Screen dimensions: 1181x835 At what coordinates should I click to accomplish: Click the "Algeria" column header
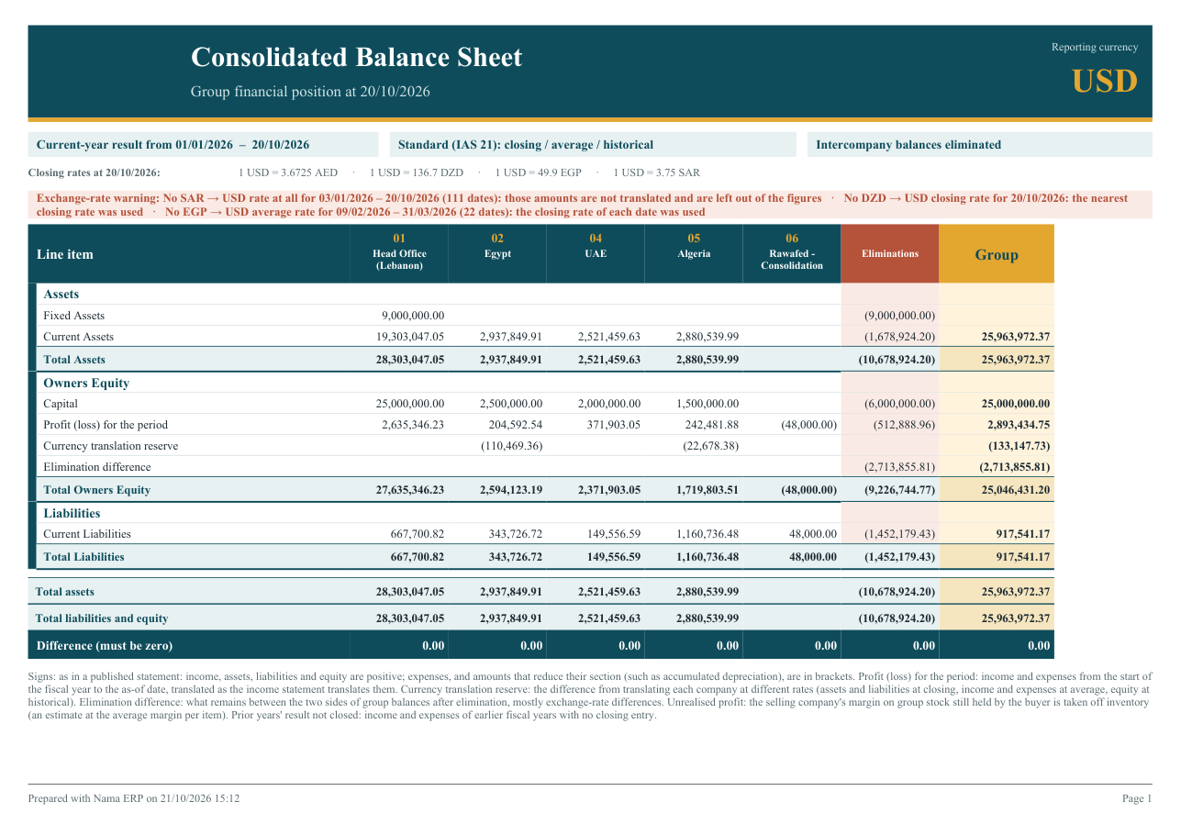click(x=694, y=253)
